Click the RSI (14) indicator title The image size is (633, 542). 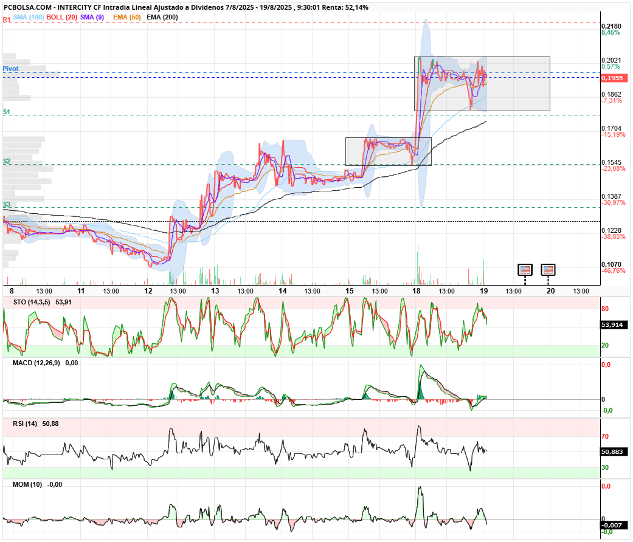pyautogui.click(x=25, y=424)
